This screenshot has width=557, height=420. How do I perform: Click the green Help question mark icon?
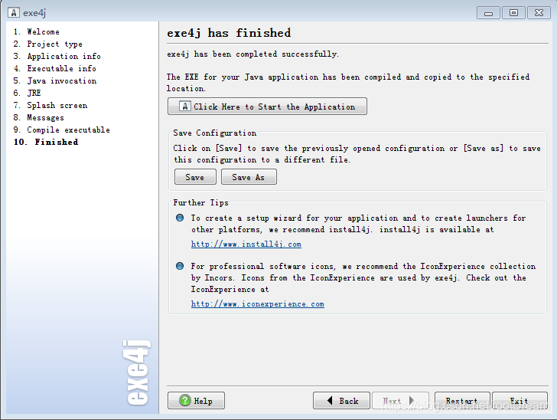point(184,400)
